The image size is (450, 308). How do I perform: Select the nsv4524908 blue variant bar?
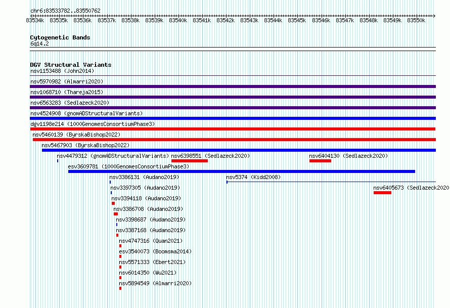[x=233, y=118]
